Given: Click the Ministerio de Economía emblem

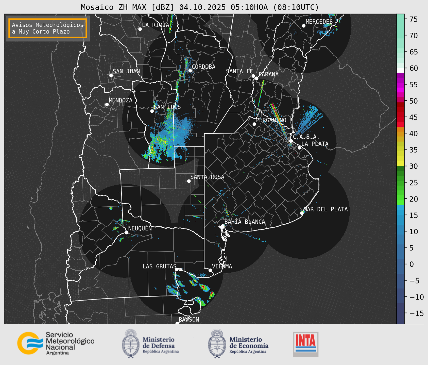Looking at the screenshot, I should click(x=217, y=343).
